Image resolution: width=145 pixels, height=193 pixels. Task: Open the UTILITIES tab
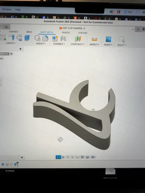pos(83,33)
